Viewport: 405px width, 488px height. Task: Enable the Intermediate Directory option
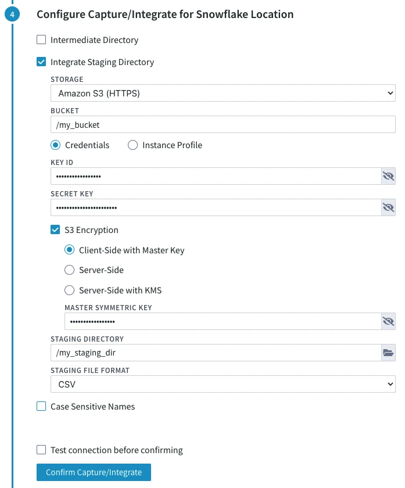[41, 40]
